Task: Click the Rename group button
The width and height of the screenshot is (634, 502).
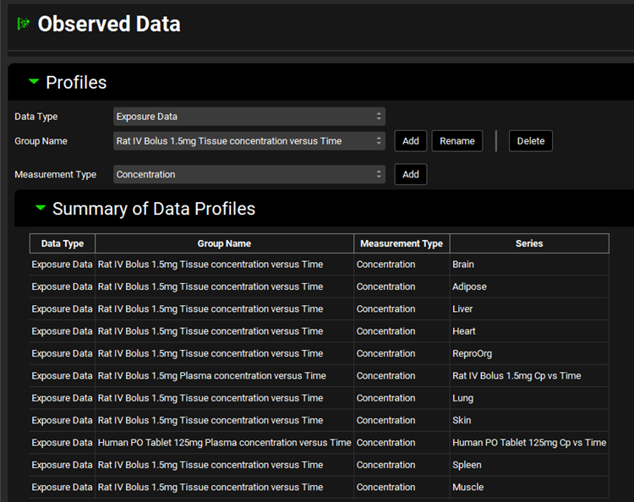Action: [457, 141]
